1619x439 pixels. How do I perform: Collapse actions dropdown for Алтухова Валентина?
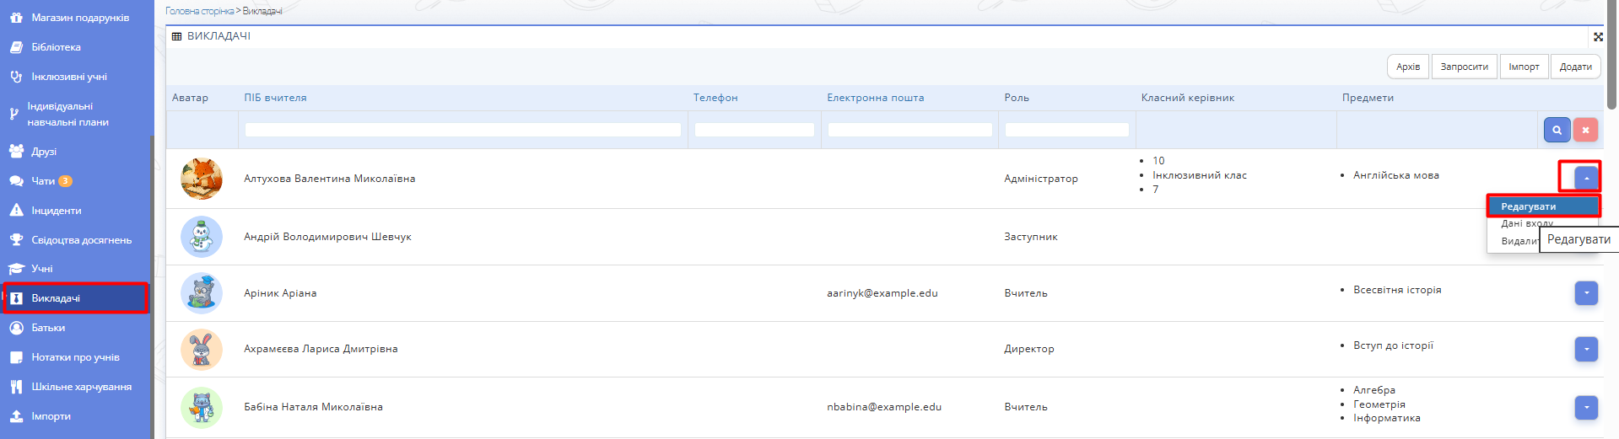[x=1586, y=178]
